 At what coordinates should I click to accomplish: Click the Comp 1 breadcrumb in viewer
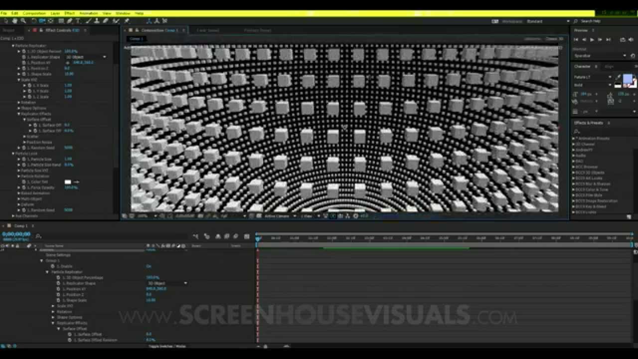pos(136,38)
